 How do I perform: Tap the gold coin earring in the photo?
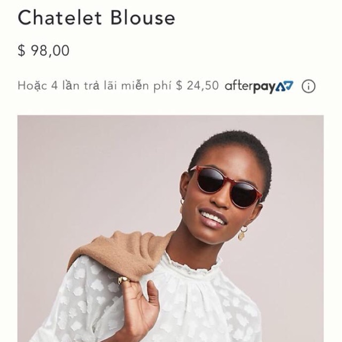[242, 234]
